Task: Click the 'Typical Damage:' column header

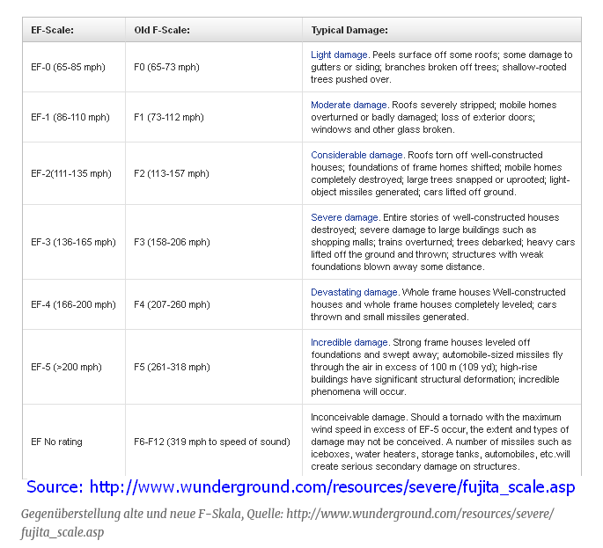Action: pos(349,30)
